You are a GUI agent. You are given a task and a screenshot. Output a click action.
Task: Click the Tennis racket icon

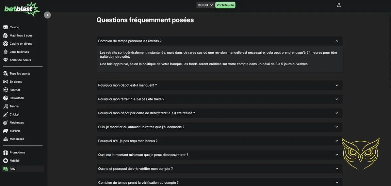(x=6, y=106)
